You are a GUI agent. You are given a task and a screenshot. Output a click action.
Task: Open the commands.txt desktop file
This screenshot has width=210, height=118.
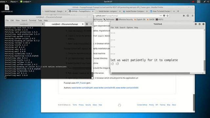[x=7, y=8]
